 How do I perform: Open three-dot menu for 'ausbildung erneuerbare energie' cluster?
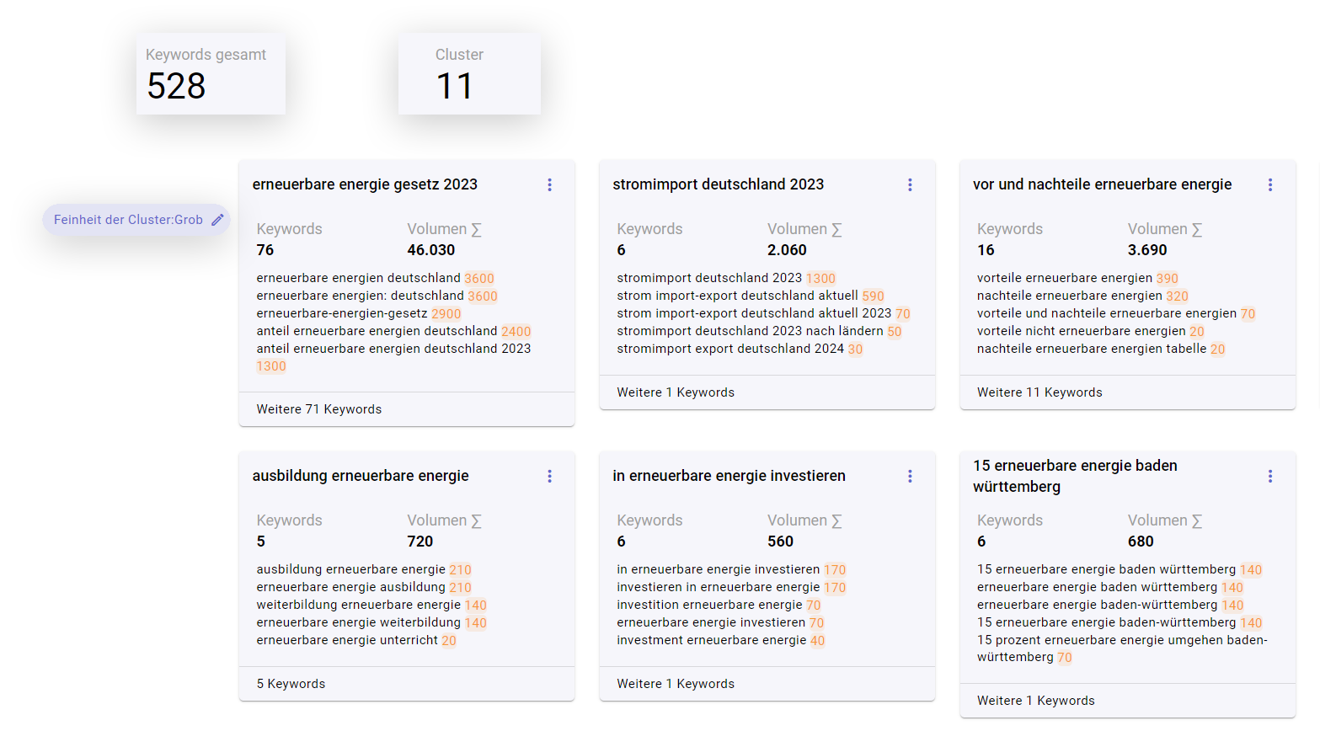click(549, 476)
